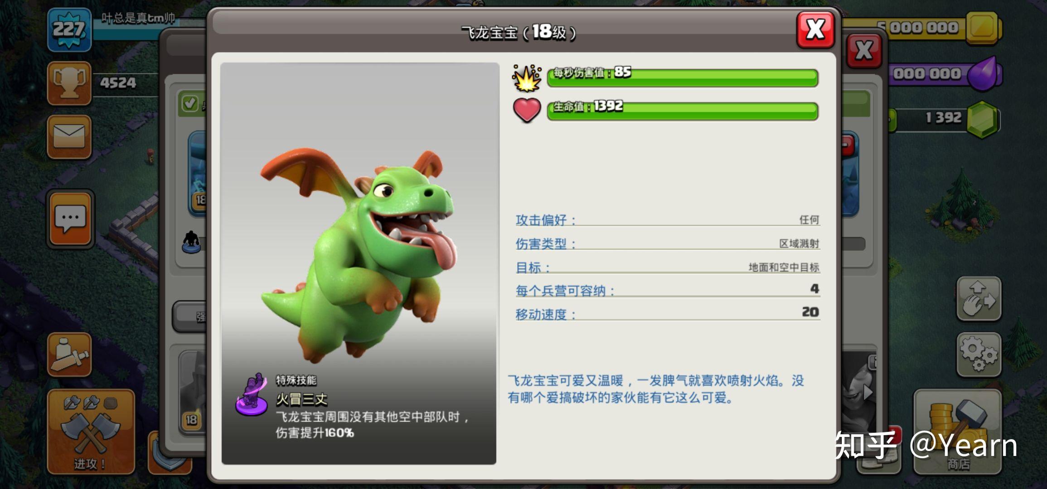The height and width of the screenshot is (489, 1047).
Task: Open the layout editor hand icon
Action: click(x=979, y=299)
